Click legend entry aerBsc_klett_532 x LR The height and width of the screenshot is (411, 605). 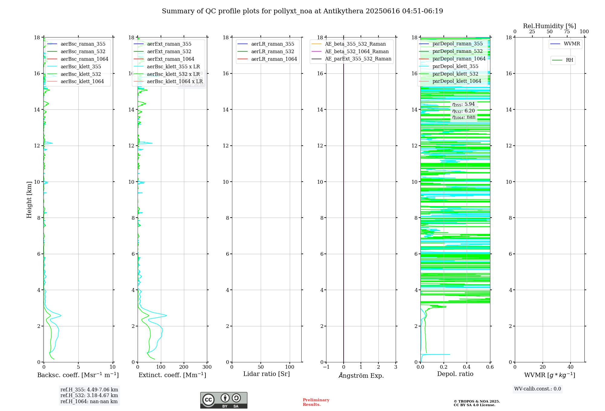tap(167, 74)
